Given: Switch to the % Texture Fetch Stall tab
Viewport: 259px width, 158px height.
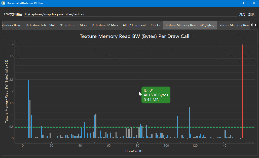Looking at the screenshot, I should 41,25.
